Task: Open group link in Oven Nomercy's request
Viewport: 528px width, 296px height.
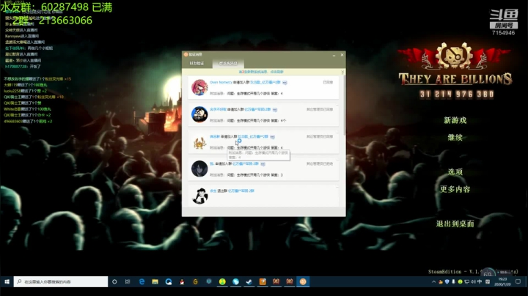Action: [265, 82]
